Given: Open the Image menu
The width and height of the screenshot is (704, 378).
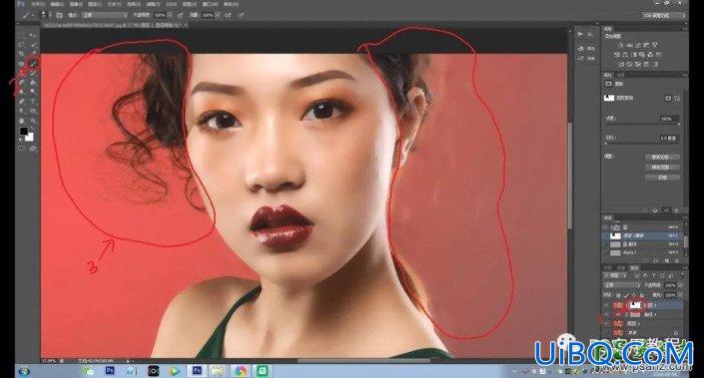Looking at the screenshot, I should click(x=76, y=4).
